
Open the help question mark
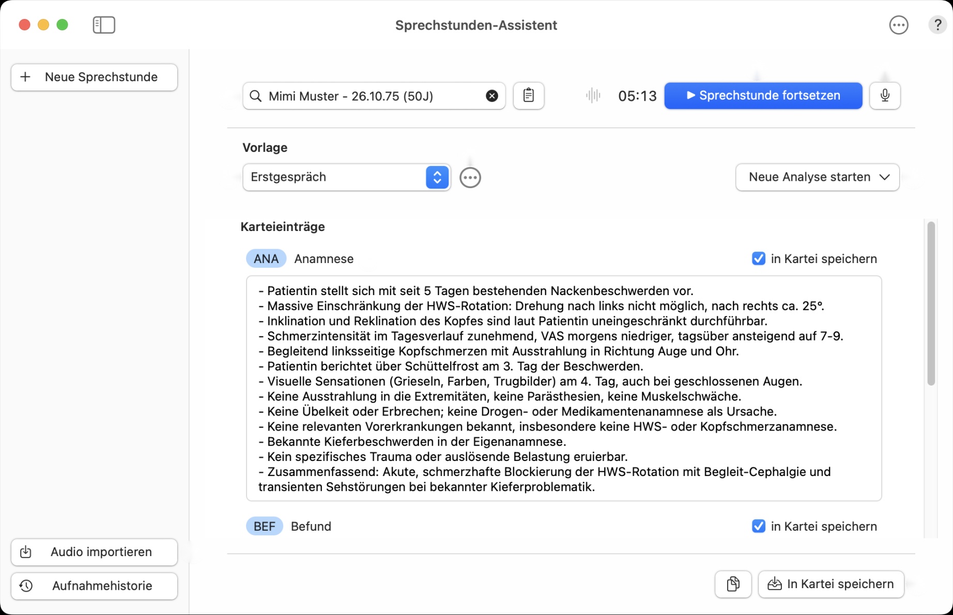click(937, 25)
